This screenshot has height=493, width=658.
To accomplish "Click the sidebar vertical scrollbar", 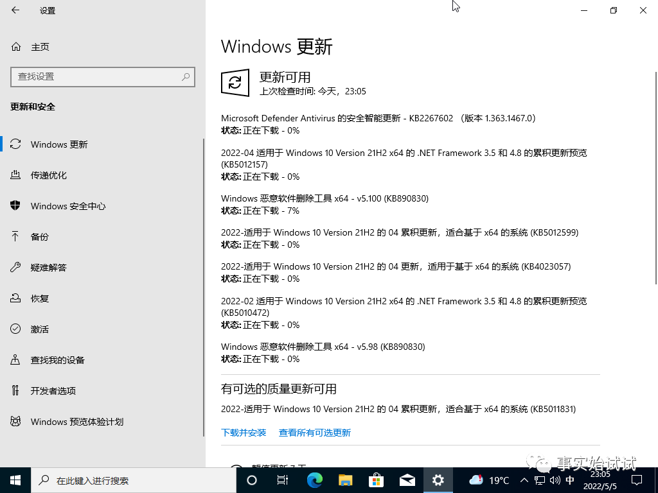I will coord(204,288).
